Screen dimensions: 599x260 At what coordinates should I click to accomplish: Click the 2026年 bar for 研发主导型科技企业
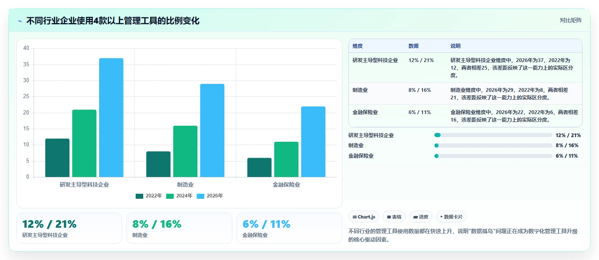[111, 117]
